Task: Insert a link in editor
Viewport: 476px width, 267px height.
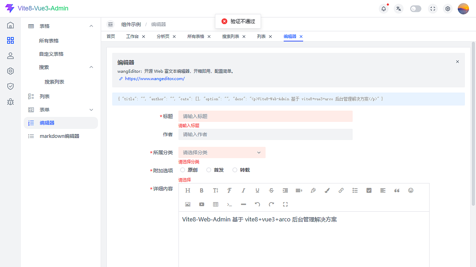Action: click(x=341, y=191)
